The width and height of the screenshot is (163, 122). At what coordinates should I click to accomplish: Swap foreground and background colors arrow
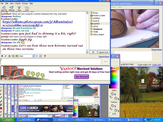pos(114,68)
